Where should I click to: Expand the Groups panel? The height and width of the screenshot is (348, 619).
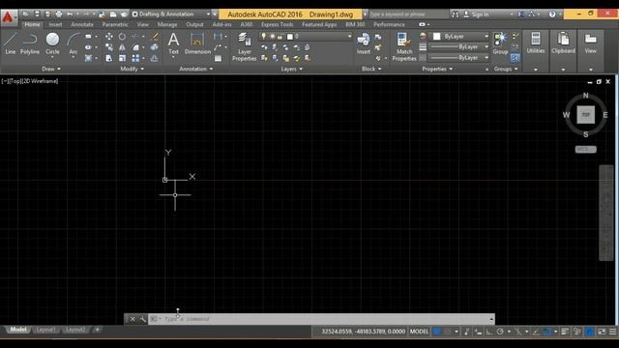(x=506, y=69)
